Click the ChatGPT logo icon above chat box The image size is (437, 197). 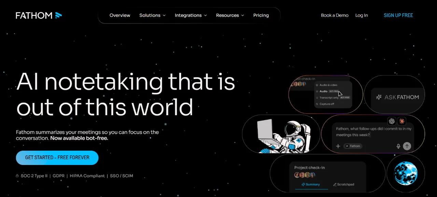[x=392, y=121]
